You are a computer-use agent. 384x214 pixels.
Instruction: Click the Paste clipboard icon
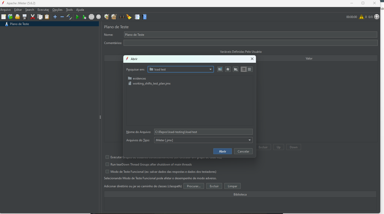click(47, 17)
